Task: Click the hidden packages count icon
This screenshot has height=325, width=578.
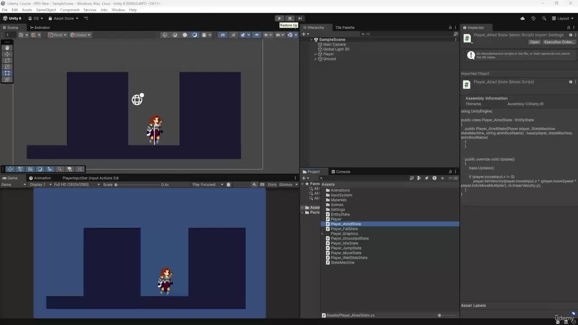Action: (454, 178)
